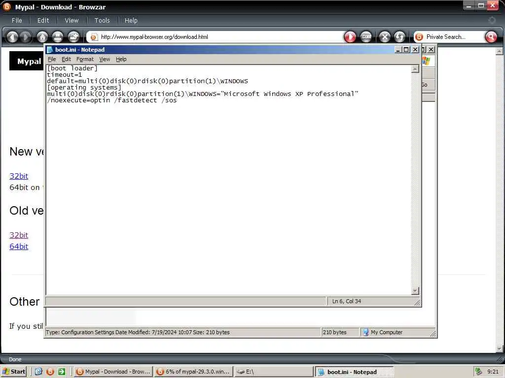Click the Browzar address bar URL

154,37
